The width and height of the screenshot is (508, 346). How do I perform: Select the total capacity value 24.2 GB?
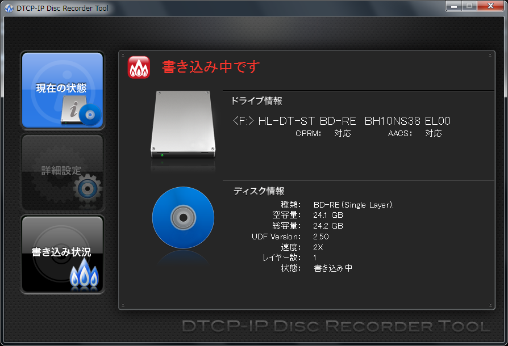tap(328, 226)
